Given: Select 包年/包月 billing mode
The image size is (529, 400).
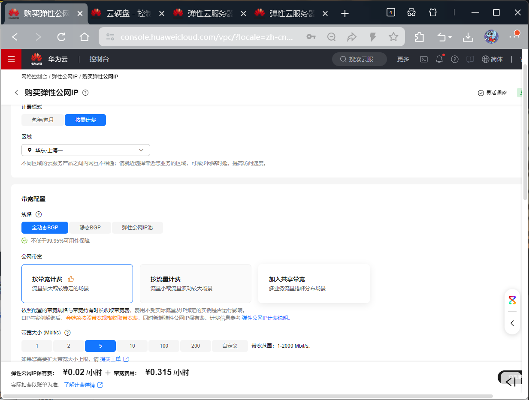Looking at the screenshot, I should pos(43,120).
